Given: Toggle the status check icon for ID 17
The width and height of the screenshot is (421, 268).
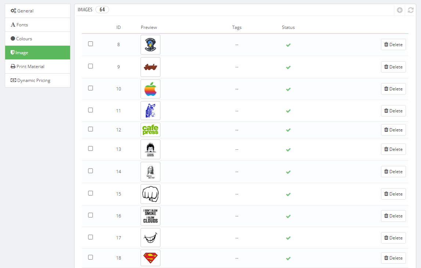Looking at the screenshot, I should (x=288, y=238).
